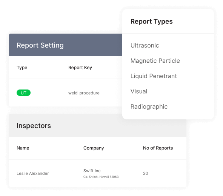Click the Cir. Shiloh, Hawaii address text
Image resolution: width=223 pixels, height=196 pixels.
click(101, 177)
